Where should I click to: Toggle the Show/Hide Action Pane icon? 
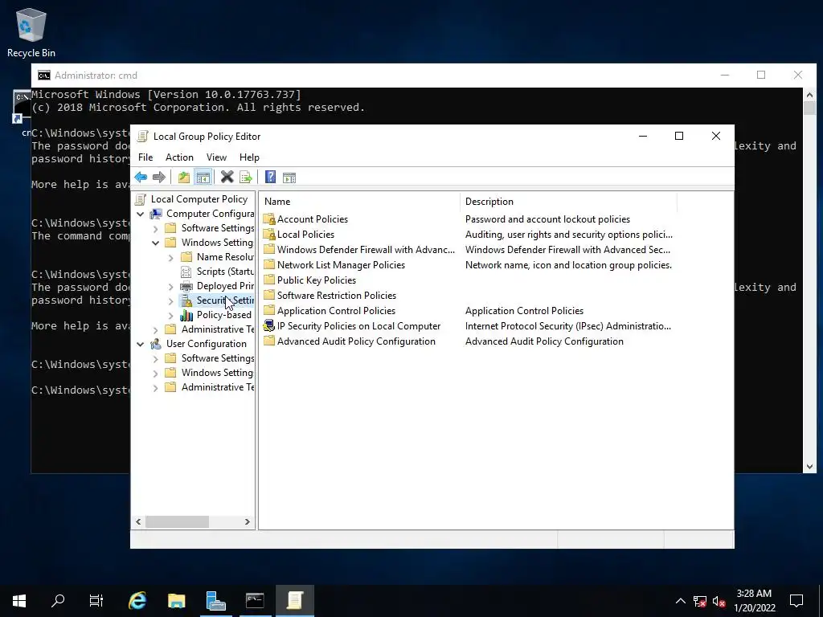289,178
